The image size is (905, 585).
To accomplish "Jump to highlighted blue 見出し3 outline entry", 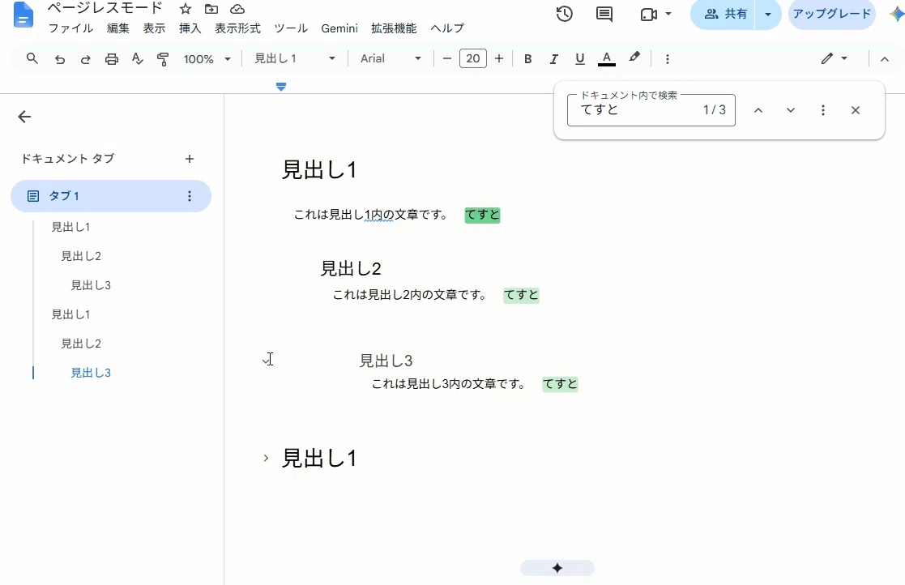I will click(92, 373).
